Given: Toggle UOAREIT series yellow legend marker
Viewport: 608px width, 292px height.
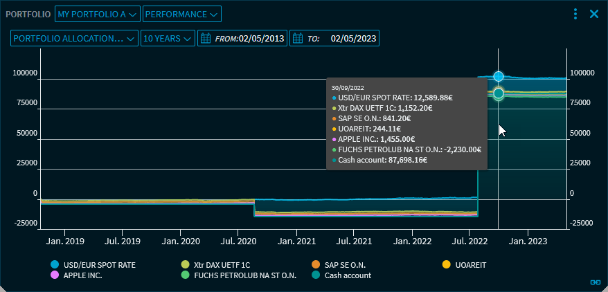Looking at the screenshot, I should click(447, 264).
